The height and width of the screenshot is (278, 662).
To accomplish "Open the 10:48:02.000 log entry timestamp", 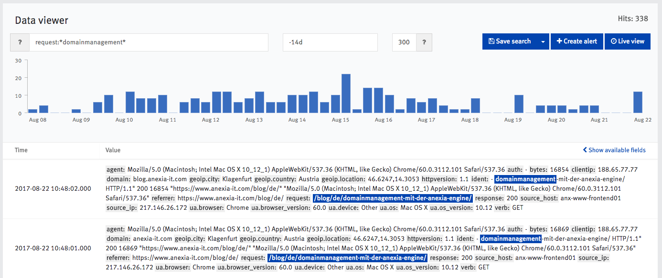I will 53,188.
